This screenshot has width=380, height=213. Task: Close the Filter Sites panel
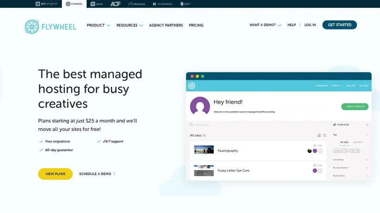[x=367, y=125]
